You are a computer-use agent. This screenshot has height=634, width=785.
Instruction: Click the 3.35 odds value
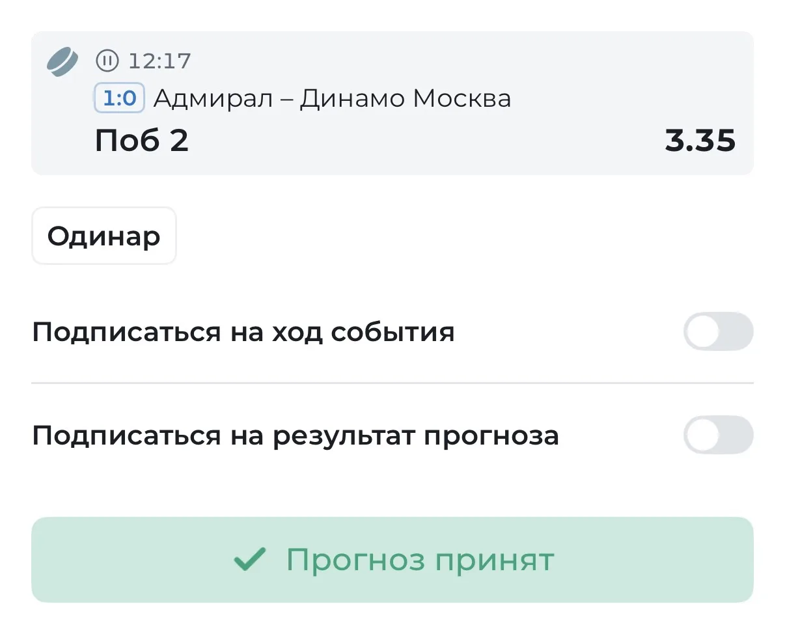click(700, 141)
